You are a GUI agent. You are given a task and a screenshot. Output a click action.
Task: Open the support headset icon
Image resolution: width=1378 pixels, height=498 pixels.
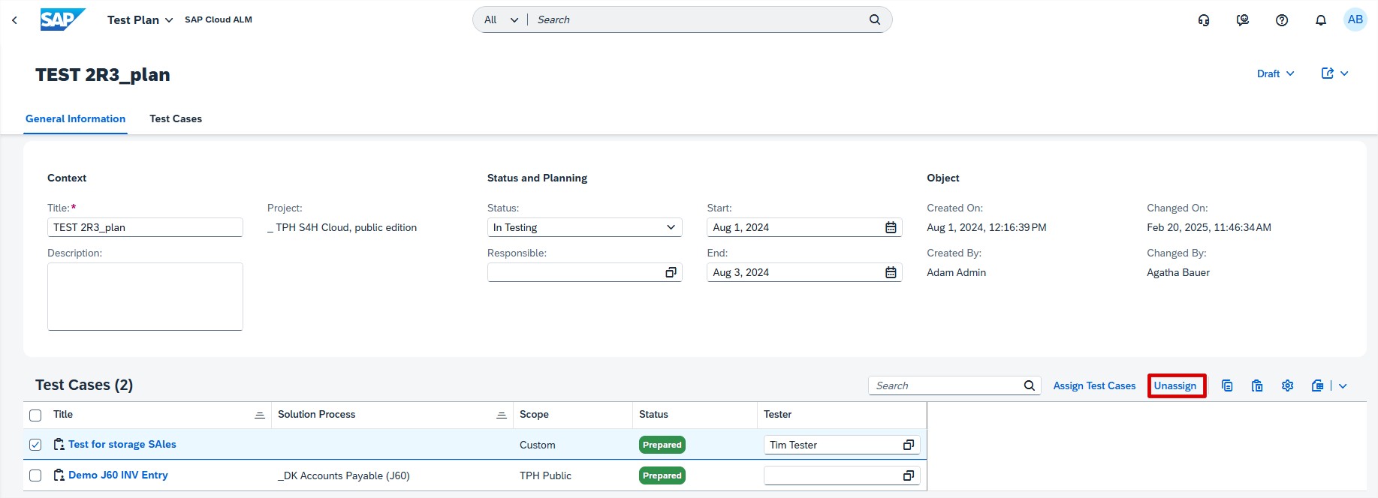click(x=1204, y=20)
